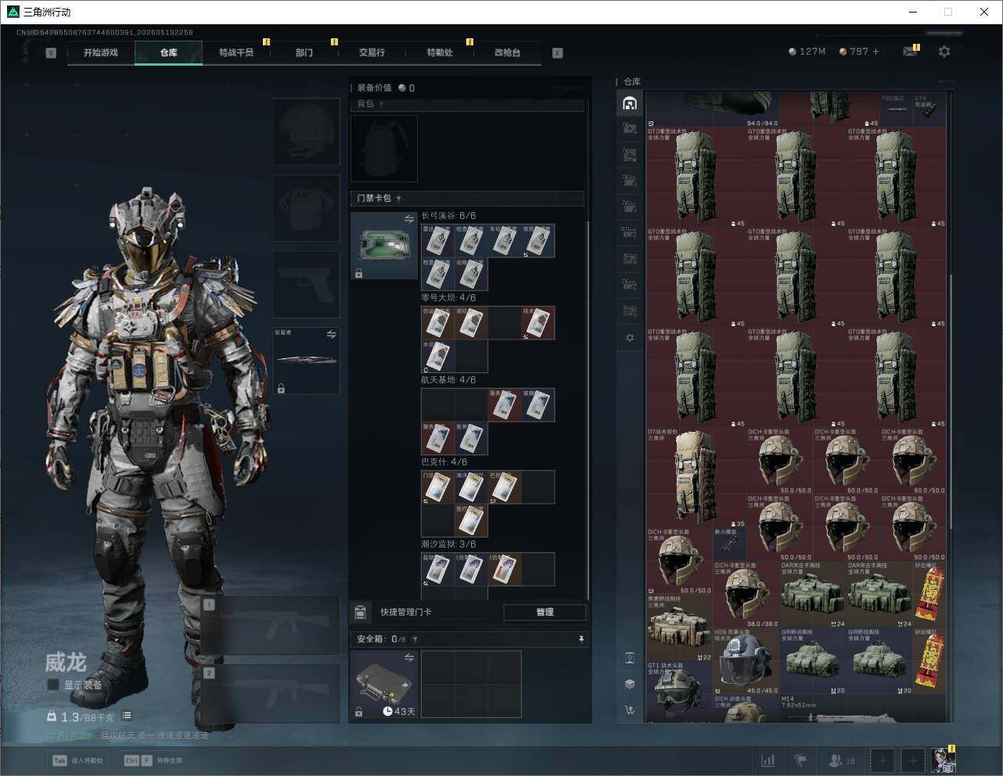Open the mail envelope icon
Viewport: 1003px width, 776px height.
(909, 52)
